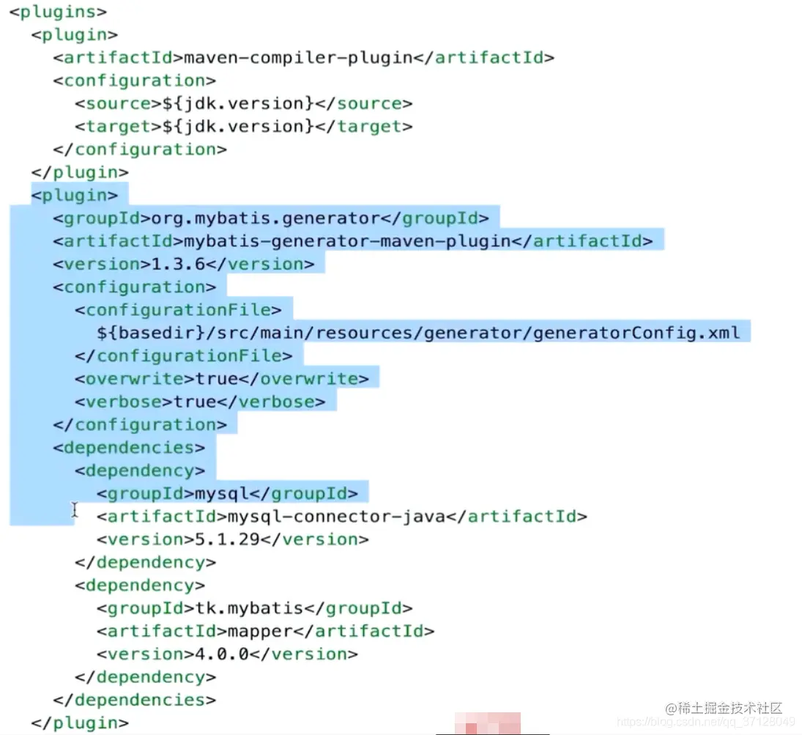Click the overwrite true line

click(x=221, y=379)
